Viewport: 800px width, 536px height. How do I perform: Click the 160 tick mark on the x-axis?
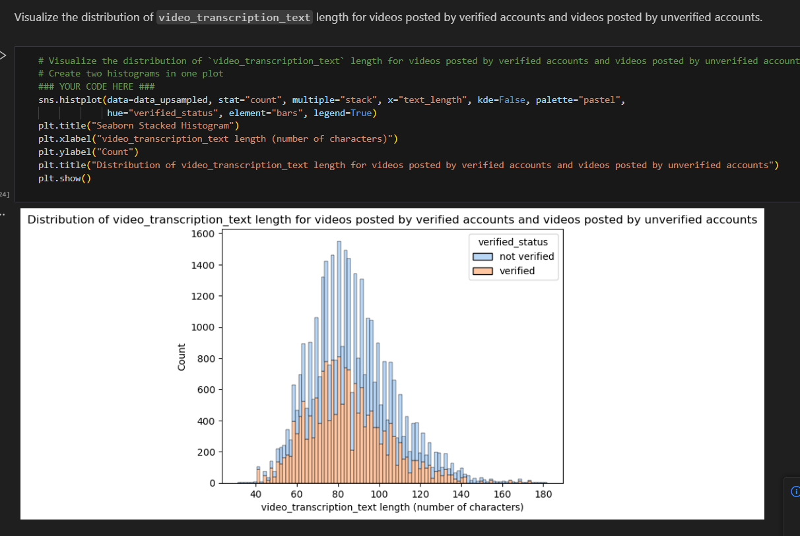tap(502, 493)
